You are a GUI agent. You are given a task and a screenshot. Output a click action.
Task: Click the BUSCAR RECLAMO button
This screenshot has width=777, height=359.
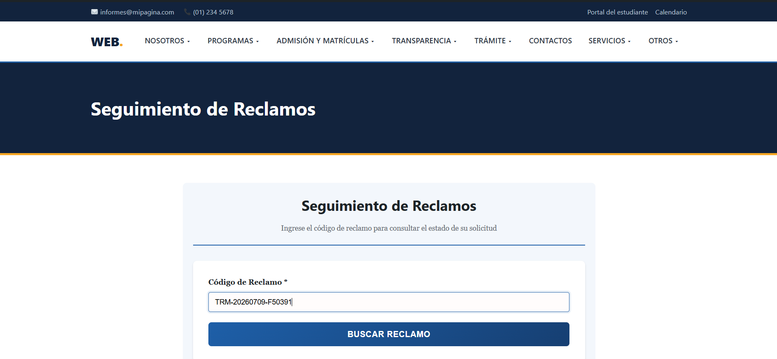coord(389,334)
